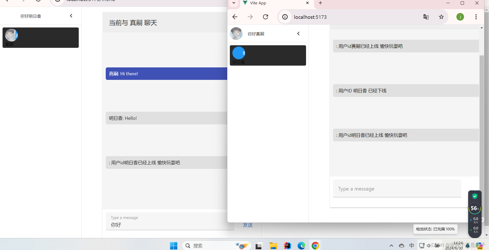Click the blue 明日香 avatar circle
Screen dimensions: 489x250
(x=239, y=53)
